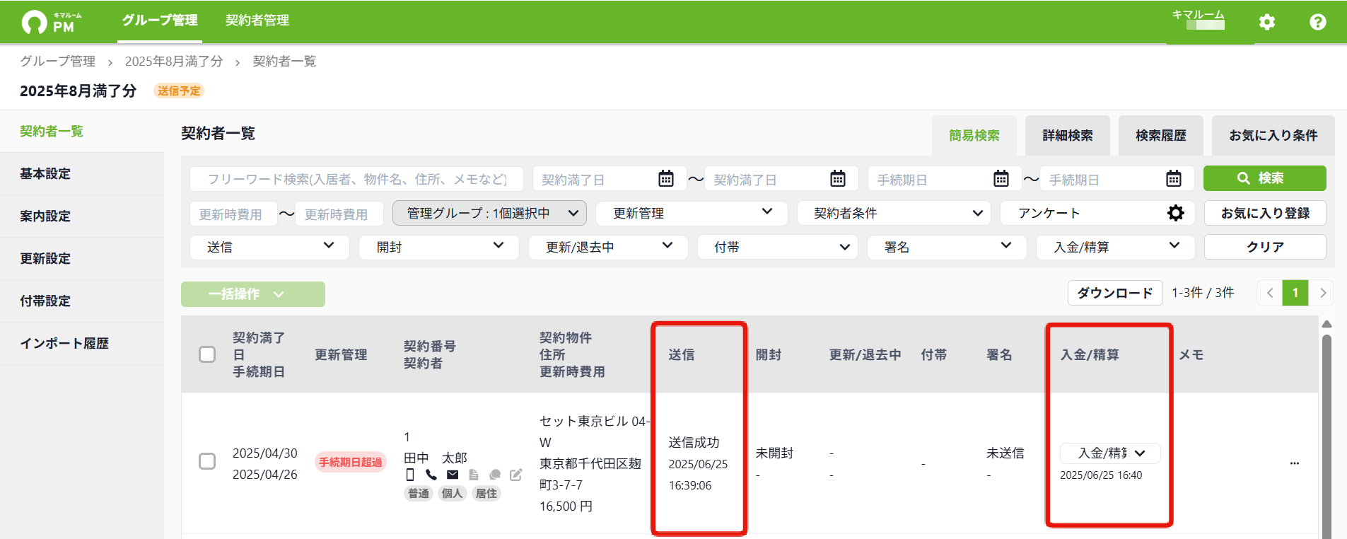Click the ダウンロード button
Screen dimensions: 1347x539
[1115, 293]
